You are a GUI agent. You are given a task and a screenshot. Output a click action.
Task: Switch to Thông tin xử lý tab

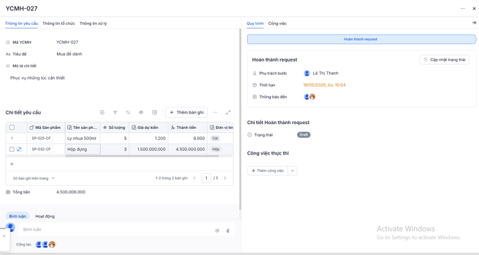point(93,24)
